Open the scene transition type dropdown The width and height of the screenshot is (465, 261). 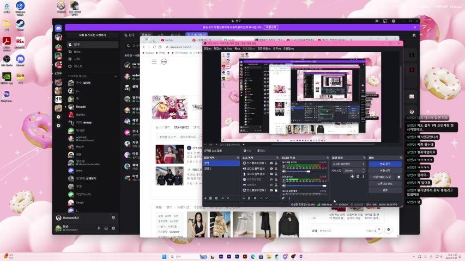349,164
